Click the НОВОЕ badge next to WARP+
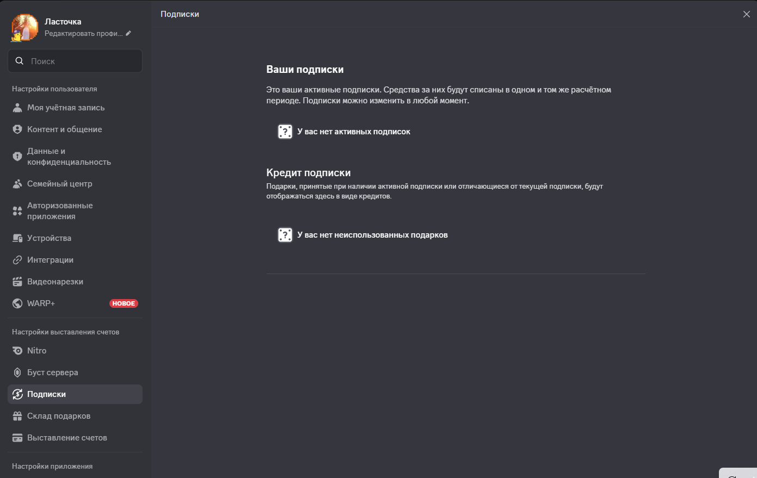Viewport: 757px width, 478px height. [x=124, y=303]
